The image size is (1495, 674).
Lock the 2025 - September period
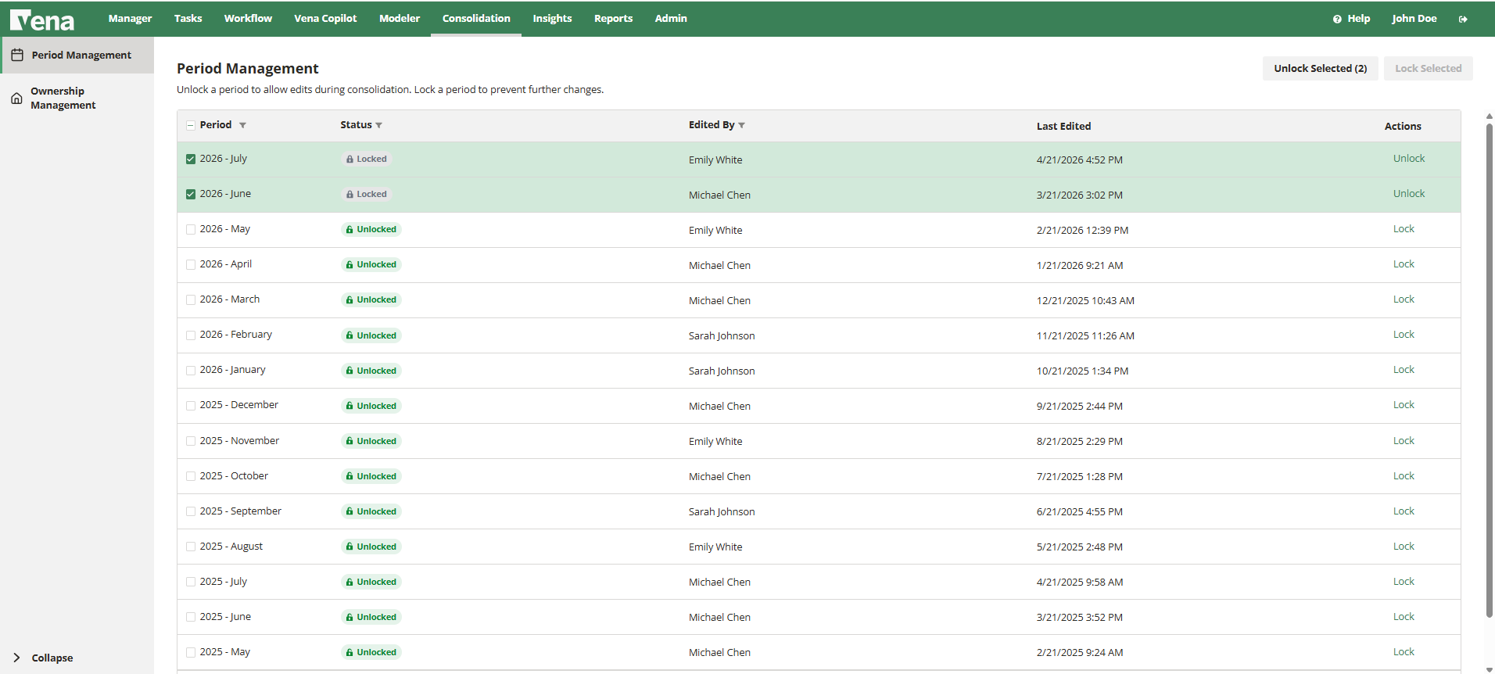click(1404, 511)
